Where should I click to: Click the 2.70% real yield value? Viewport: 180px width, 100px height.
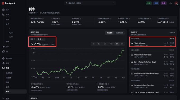click(x=141, y=22)
